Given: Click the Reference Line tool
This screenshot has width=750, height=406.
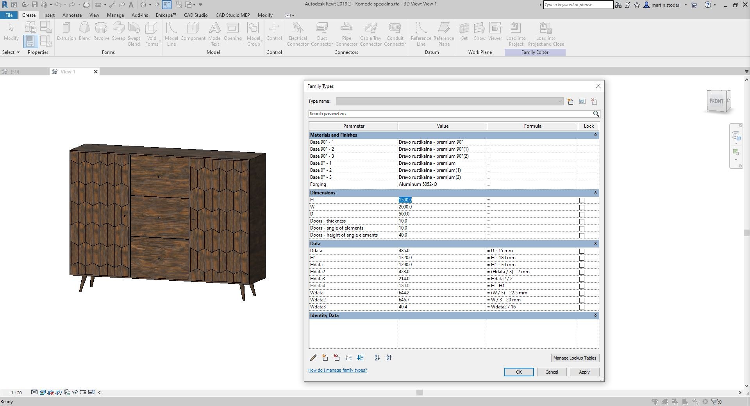Looking at the screenshot, I should 421,34.
